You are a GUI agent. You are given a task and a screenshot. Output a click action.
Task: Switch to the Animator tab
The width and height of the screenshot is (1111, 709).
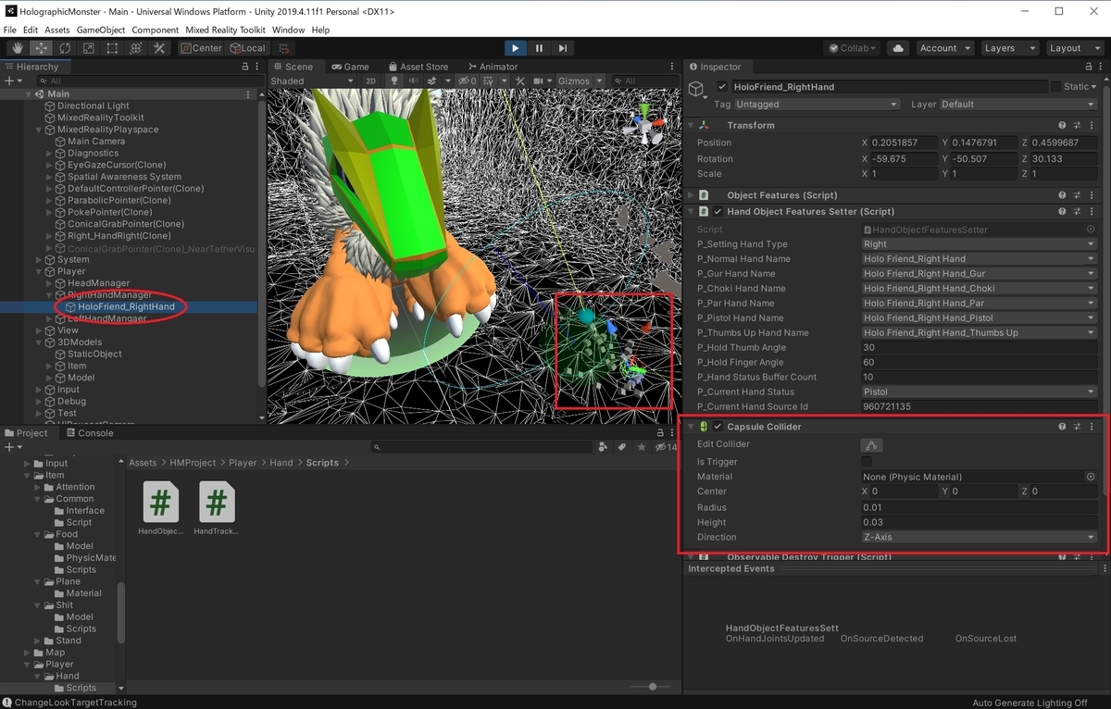coord(493,67)
